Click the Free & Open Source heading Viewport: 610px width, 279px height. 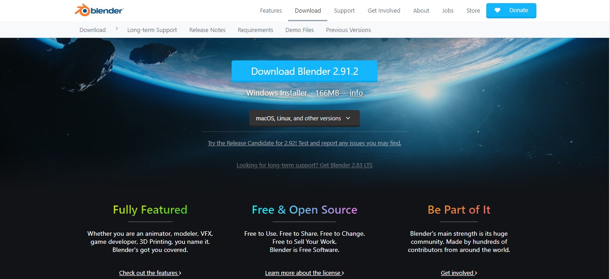[304, 210]
